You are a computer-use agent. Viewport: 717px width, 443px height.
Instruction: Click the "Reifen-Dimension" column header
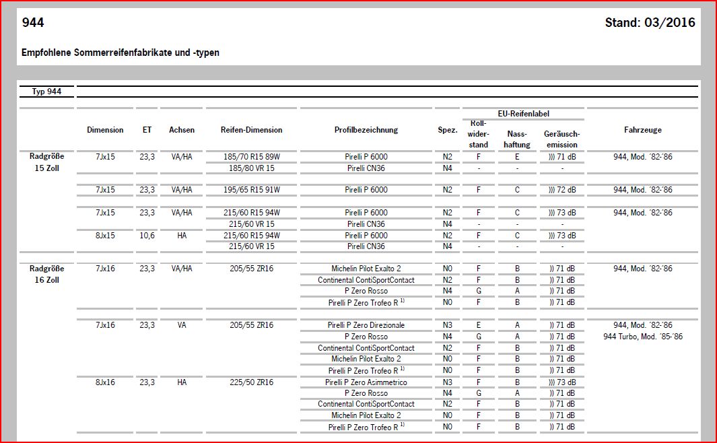[x=252, y=130]
